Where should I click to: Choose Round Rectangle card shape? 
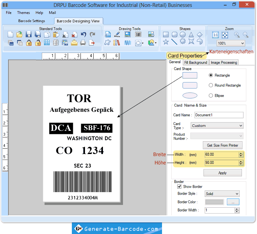pyautogui.click(x=211, y=85)
